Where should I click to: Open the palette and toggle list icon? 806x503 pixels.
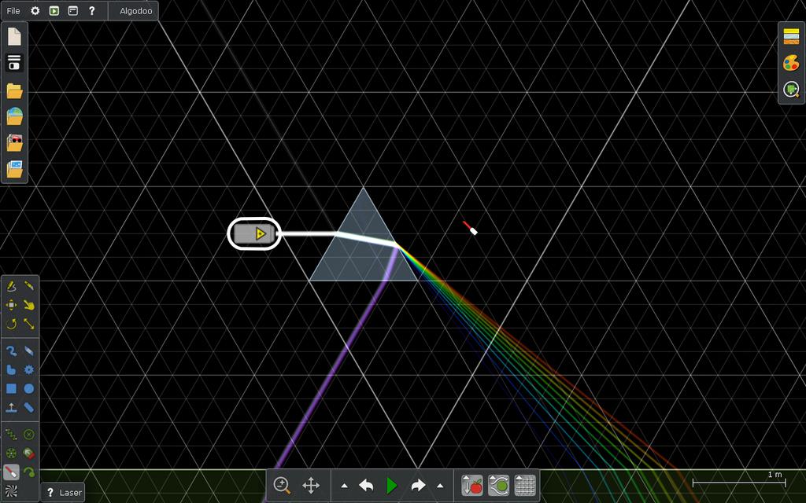click(x=14, y=63)
